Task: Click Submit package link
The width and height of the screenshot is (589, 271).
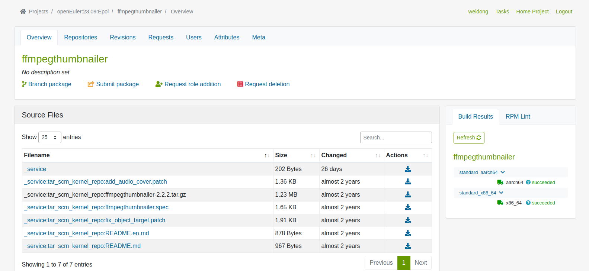Action: pyautogui.click(x=113, y=84)
